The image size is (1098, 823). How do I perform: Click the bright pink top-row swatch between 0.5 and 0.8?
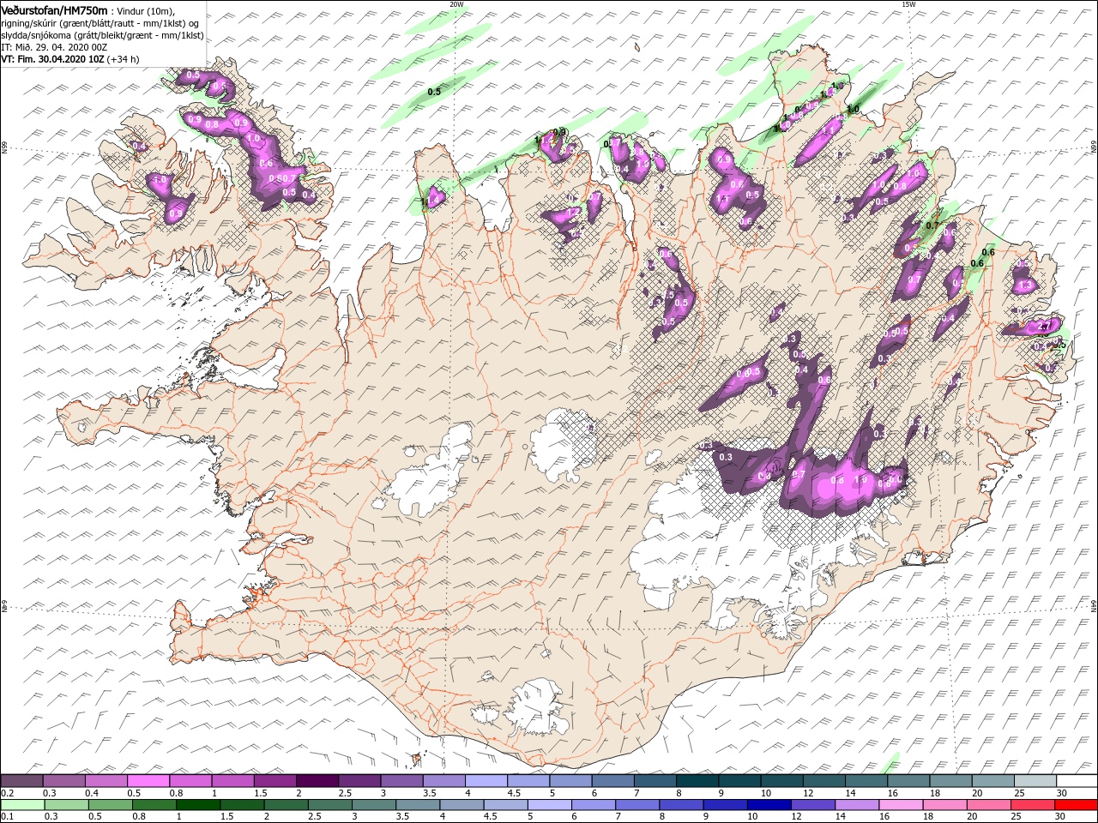148,781
